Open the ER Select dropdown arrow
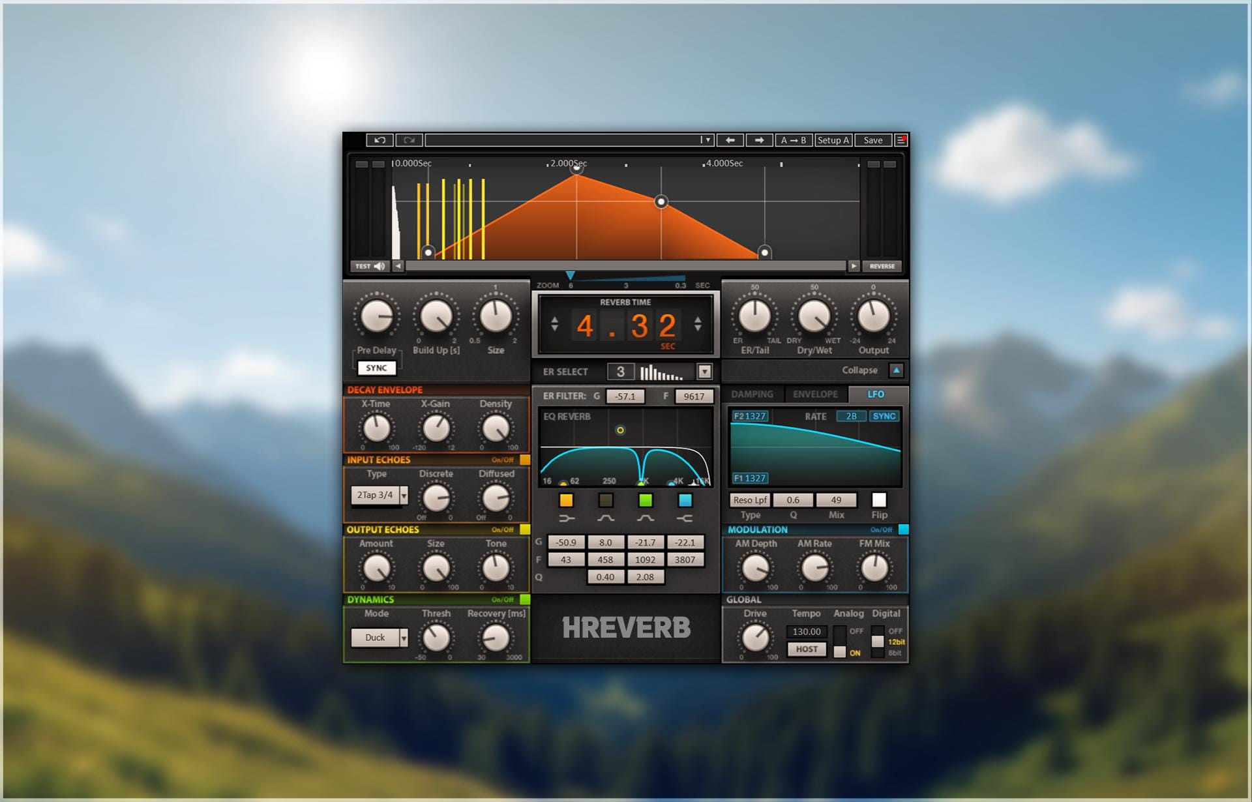The image size is (1252, 802). click(x=704, y=372)
